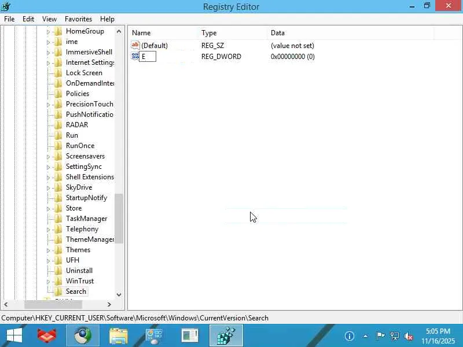Click the value name edit box

(x=148, y=56)
